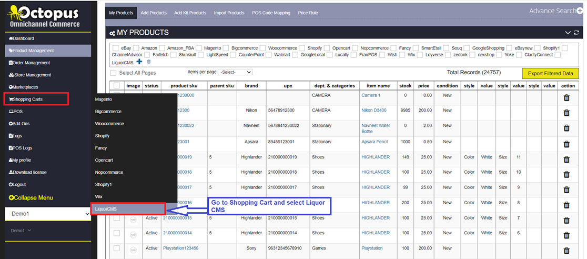Click the blue plus icon after LiquorCMS
587x259 pixels.
tap(139, 62)
